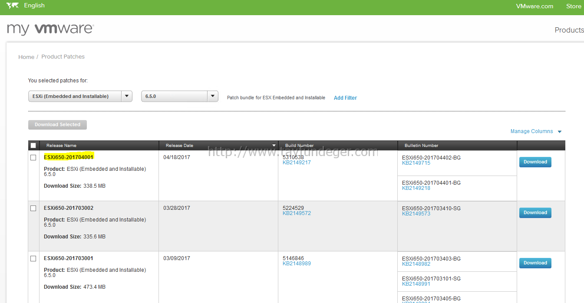Click the world map language icon
Screen dimensions: 584x303
point(13,6)
